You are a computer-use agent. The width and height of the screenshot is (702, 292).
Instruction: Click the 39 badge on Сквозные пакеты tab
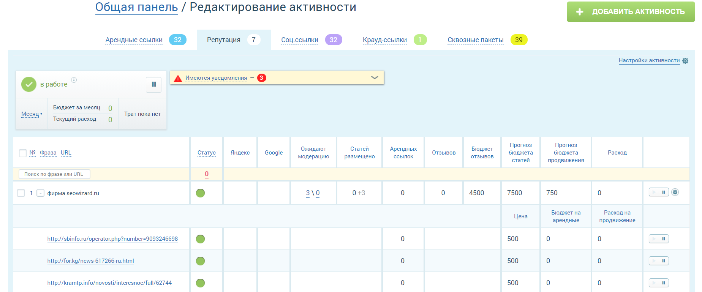point(519,40)
